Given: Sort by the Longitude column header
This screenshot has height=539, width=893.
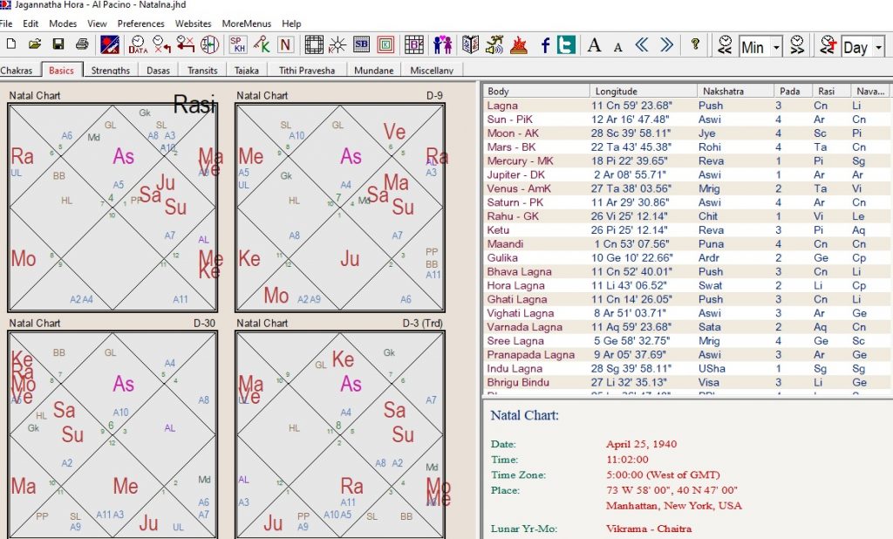Looking at the screenshot, I should pyautogui.click(x=643, y=92).
